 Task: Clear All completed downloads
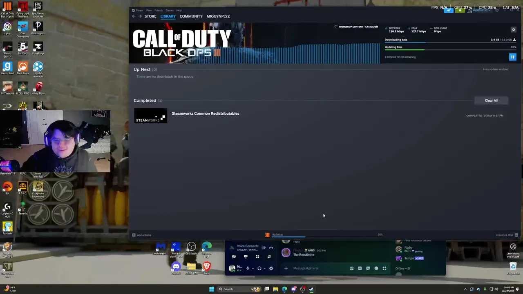[491, 100]
